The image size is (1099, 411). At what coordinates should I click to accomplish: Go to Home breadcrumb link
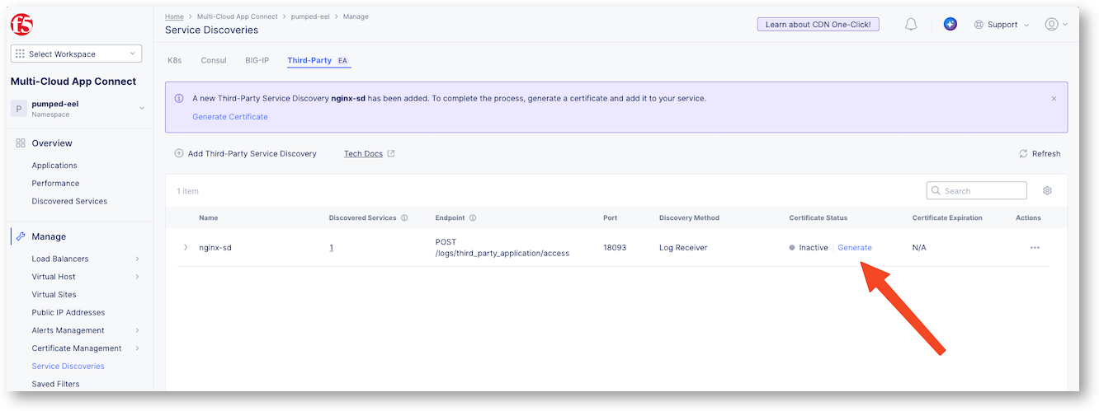174,16
